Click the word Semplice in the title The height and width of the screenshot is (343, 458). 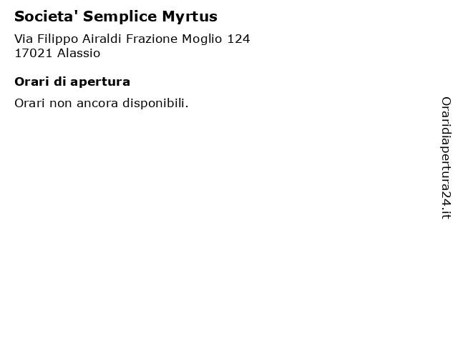[x=120, y=17]
